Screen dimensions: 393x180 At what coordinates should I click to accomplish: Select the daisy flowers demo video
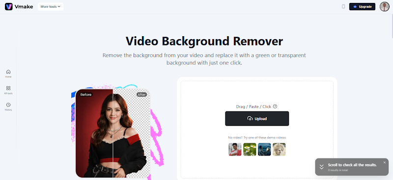(x=250, y=149)
